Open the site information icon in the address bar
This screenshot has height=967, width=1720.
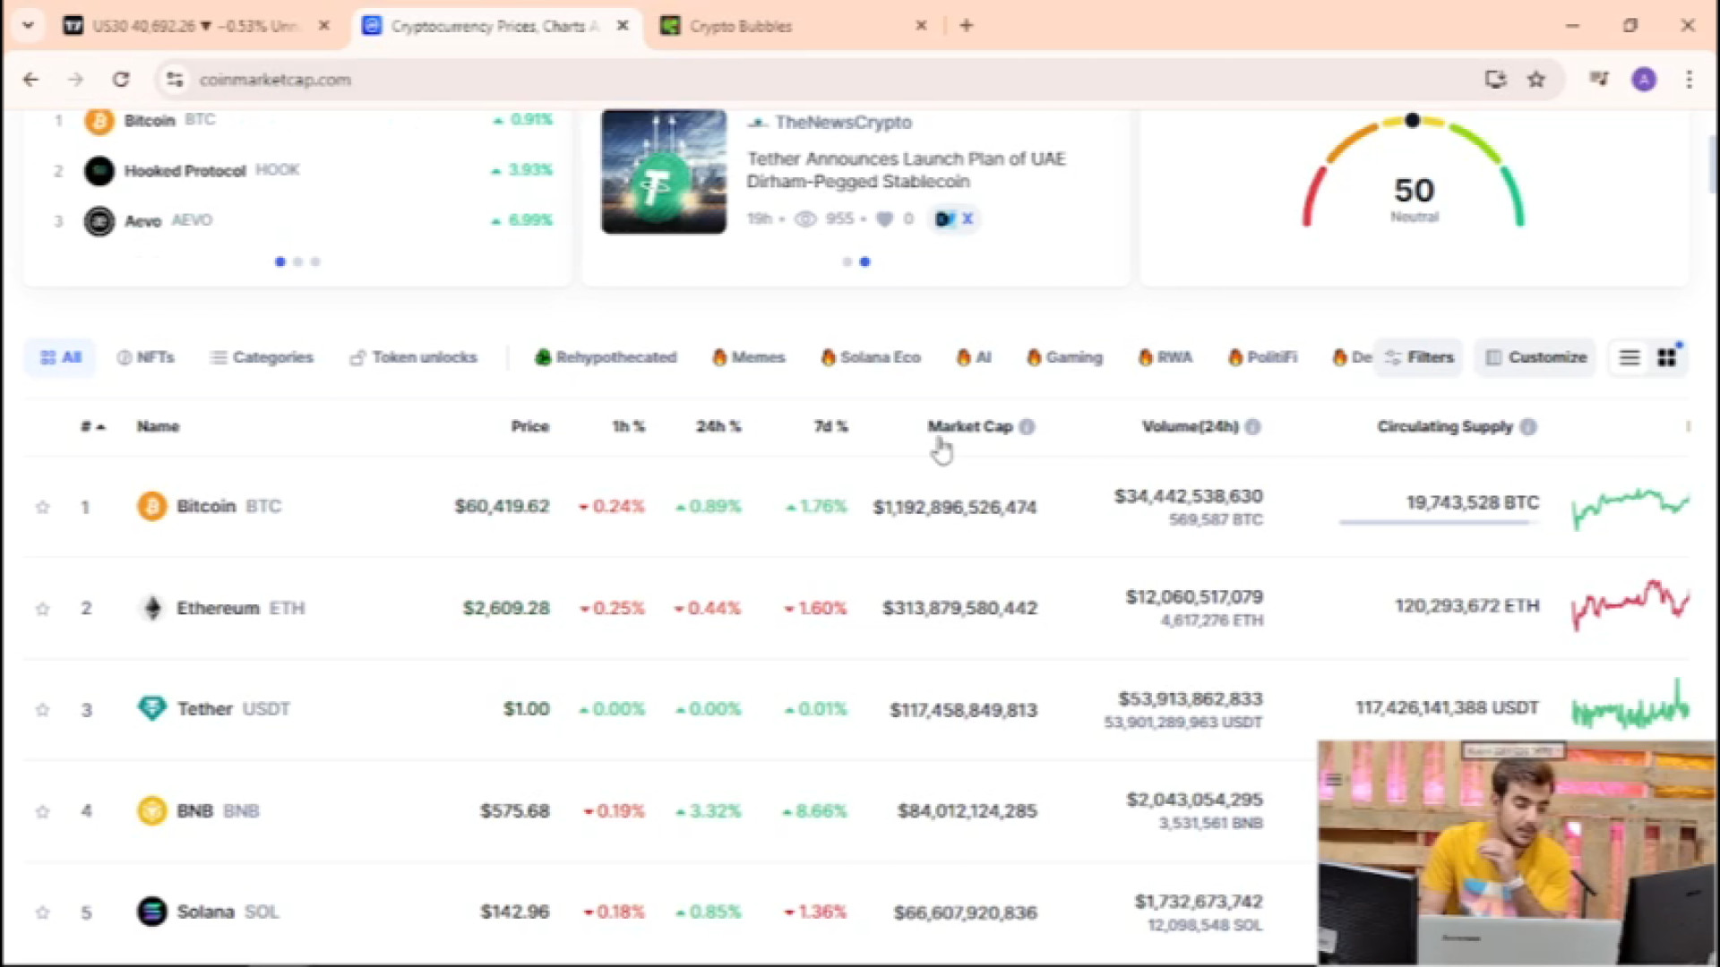[175, 80]
